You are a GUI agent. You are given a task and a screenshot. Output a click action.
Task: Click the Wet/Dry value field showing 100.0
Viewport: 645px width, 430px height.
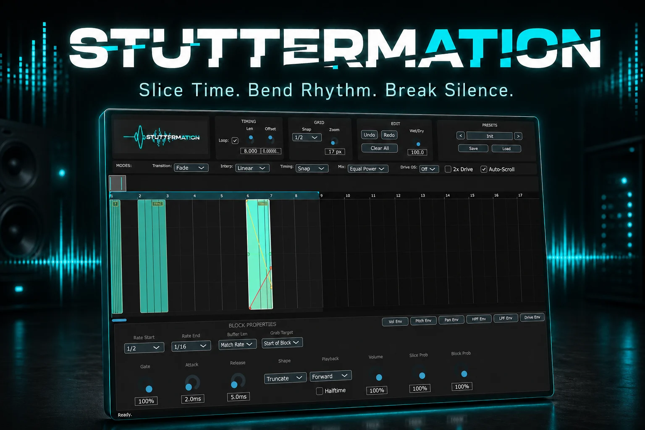[417, 152]
